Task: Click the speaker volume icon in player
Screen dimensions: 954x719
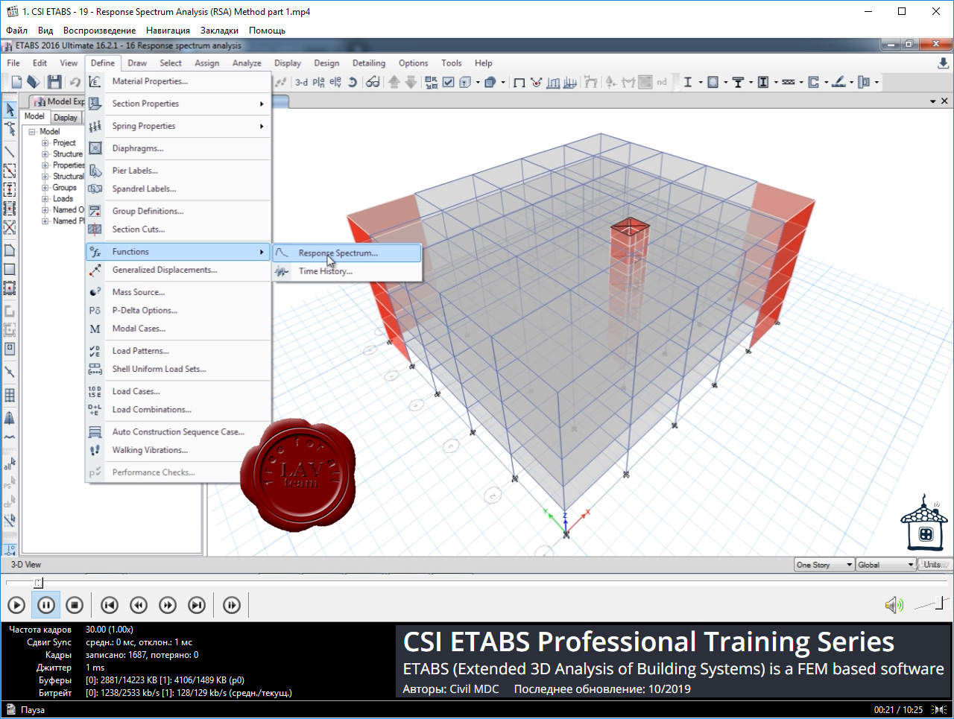Action: (x=894, y=605)
